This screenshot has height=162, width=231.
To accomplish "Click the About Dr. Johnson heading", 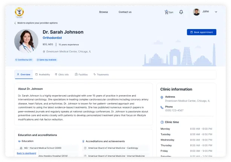I will (31, 89).
